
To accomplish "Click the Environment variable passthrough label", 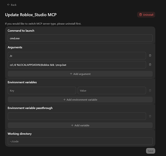I will pos(30,108).
